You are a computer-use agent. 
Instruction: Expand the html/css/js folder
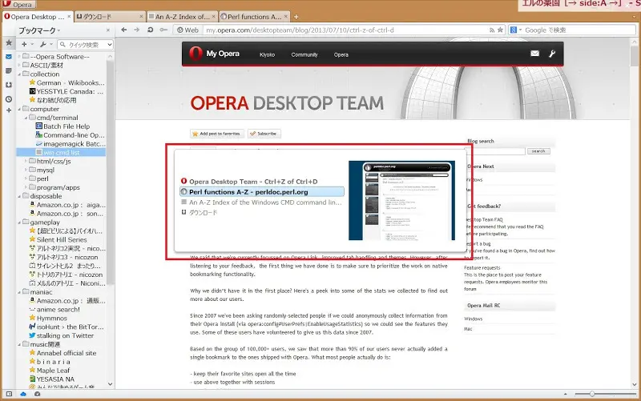pyautogui.click(x=26, y=162)
